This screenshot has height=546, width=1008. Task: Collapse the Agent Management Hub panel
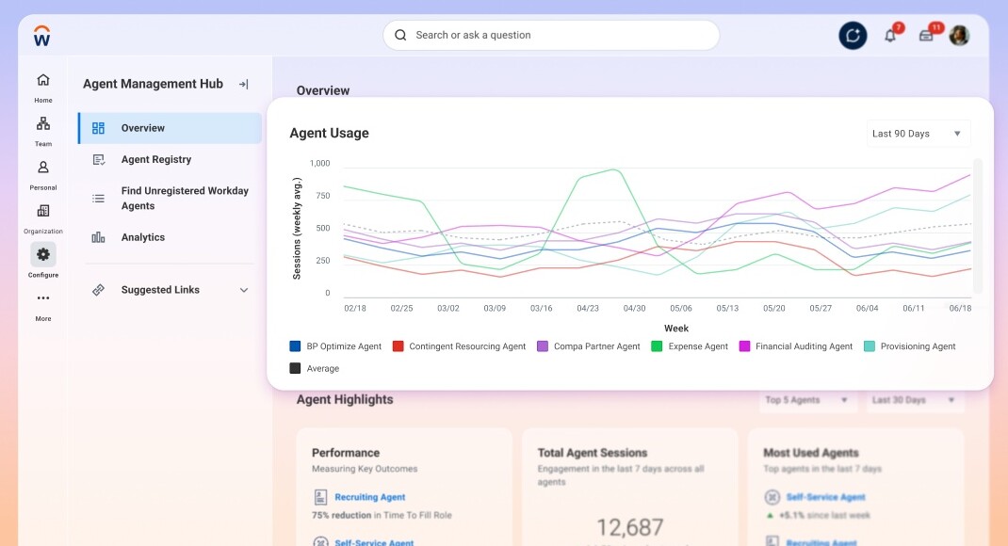[244, 84]
